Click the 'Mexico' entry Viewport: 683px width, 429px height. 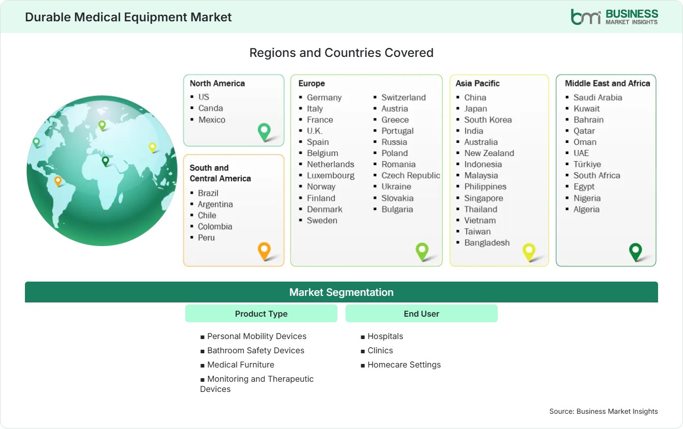(212, 119)
